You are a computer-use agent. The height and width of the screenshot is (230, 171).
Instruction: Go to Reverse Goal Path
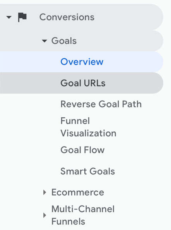(x=101, y=104)
